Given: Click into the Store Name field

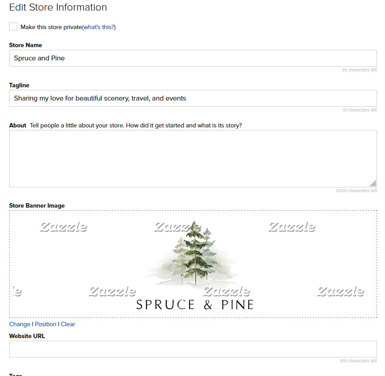Looking at the screenshot, I should [193, 58].
